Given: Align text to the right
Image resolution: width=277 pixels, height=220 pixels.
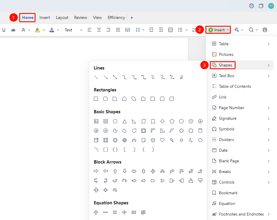Looking at the screenshot, I should pos(109,30).
